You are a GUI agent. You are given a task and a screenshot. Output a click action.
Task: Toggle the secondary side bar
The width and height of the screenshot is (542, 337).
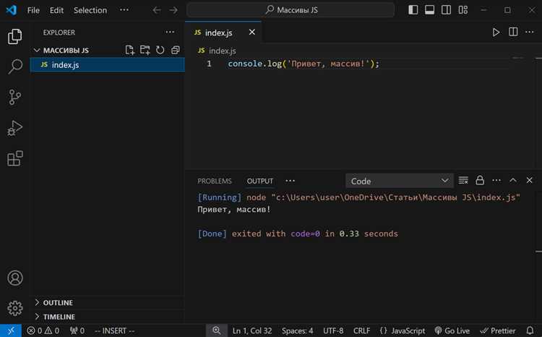[447, 10]
